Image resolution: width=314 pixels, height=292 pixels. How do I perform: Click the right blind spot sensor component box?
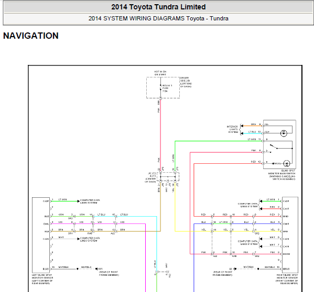pos(290,235)
